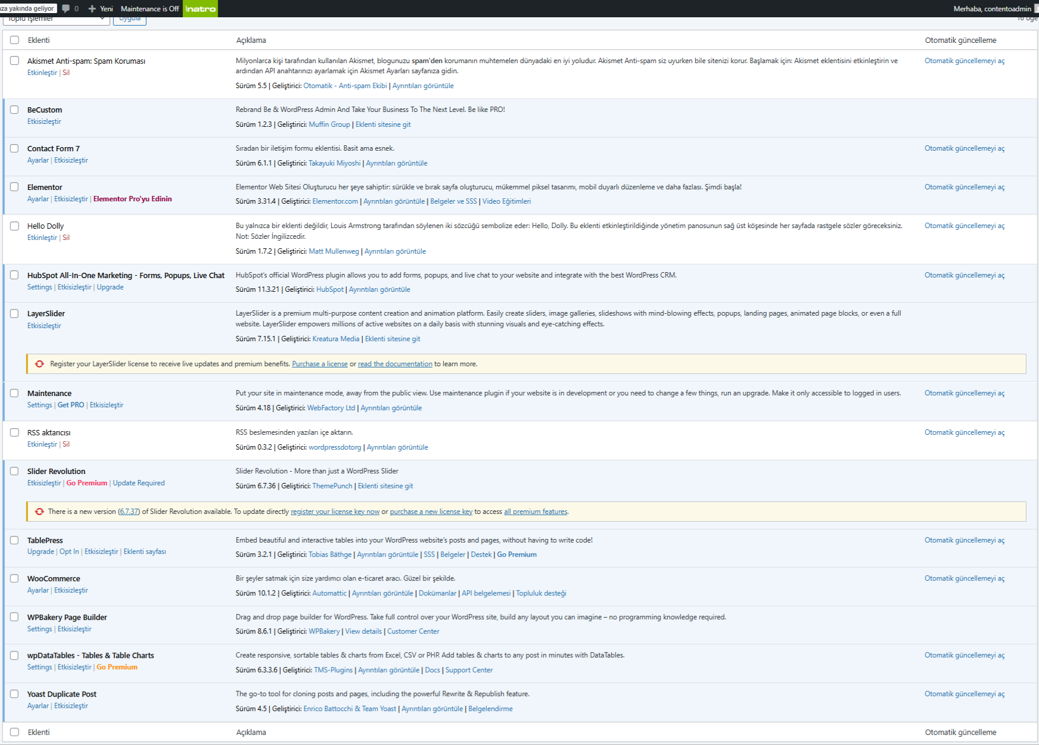1039x745 pixels.
Task: Open wpDataTables Support Center link
Action: point(469,670)
